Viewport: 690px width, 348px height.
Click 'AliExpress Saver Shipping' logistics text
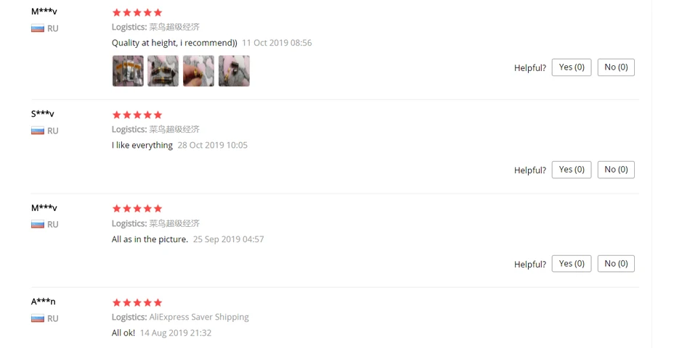click(x=199, y=318)
